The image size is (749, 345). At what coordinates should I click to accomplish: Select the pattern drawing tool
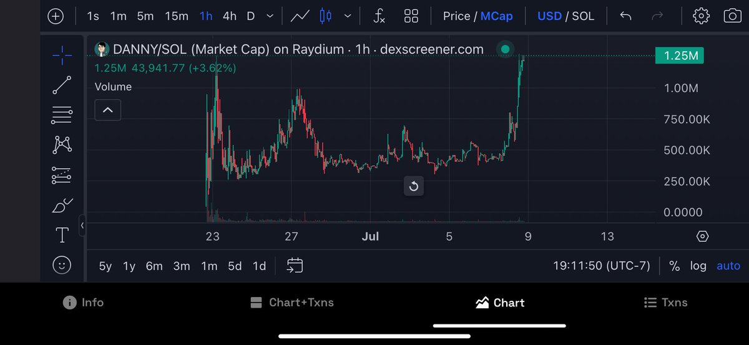tap(62, 145)
